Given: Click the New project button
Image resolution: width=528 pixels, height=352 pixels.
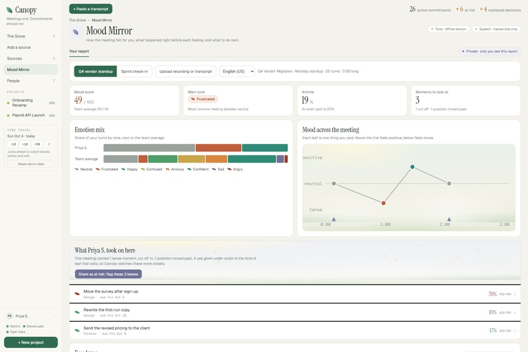Looking at the screenshot, I should tap(31, 342).
